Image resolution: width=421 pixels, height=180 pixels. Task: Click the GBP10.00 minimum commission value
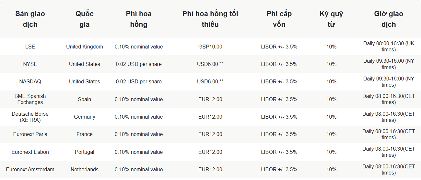click(210, 47)
